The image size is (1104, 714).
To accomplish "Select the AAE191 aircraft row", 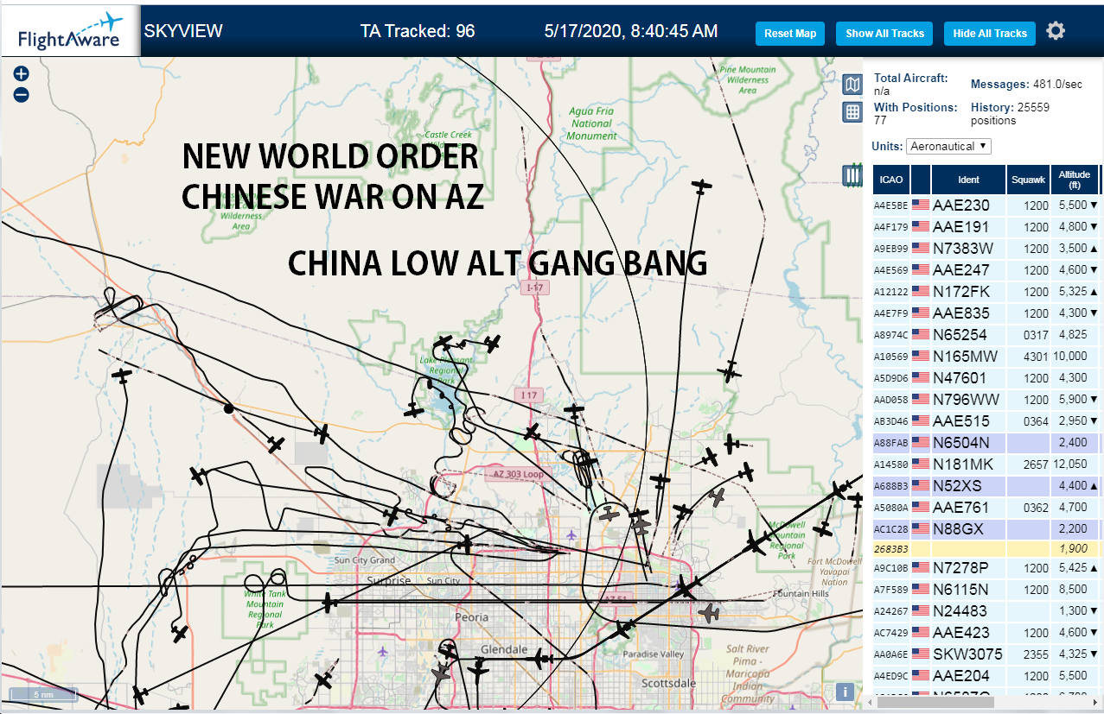I will pos(986,227).
